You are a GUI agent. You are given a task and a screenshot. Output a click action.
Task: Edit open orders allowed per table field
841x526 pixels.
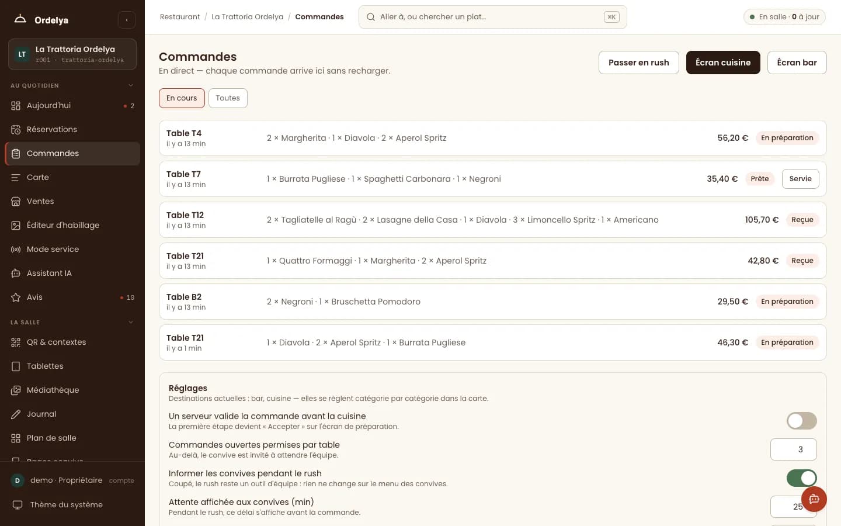tap(793, 449)
